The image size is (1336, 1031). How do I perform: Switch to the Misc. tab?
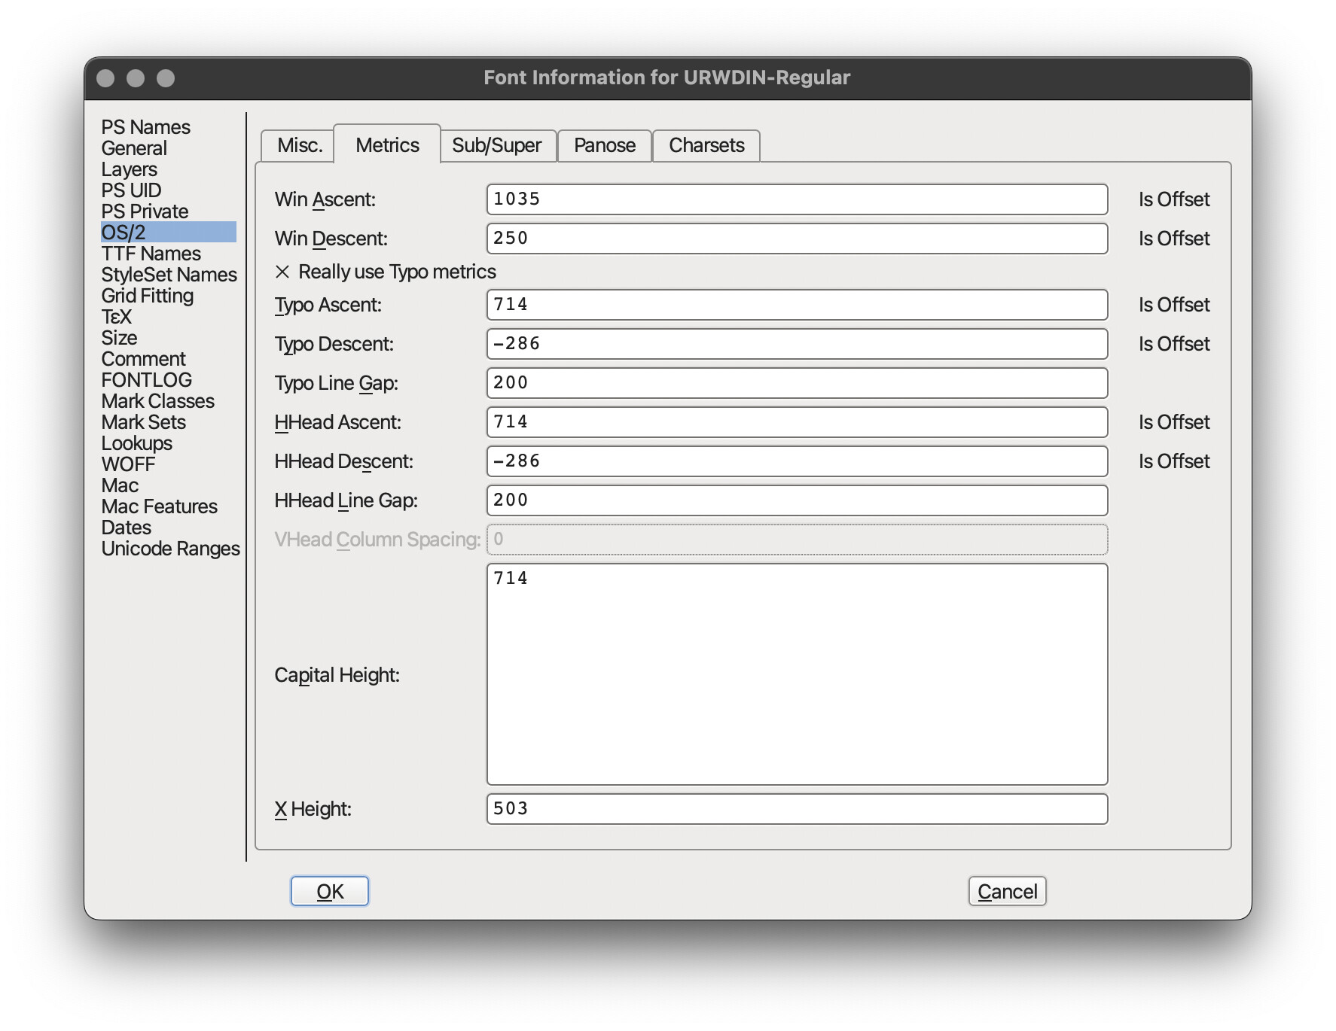pos(299,145)
